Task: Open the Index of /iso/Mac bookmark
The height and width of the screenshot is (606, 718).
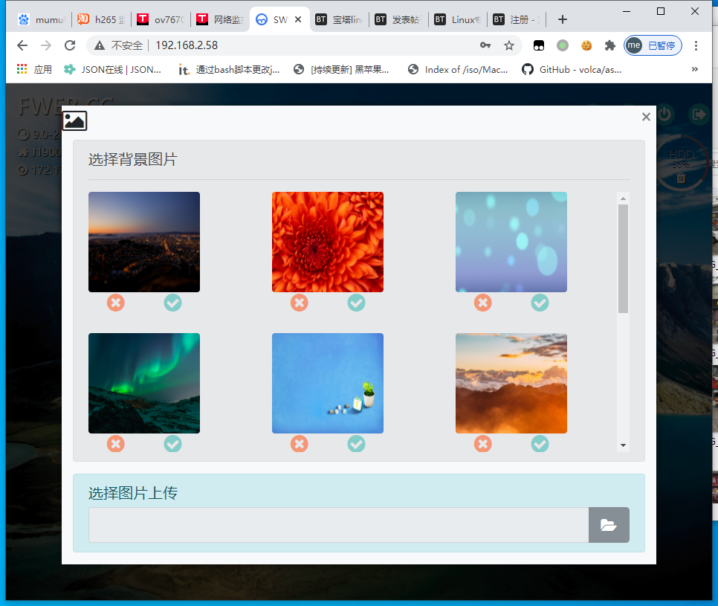Action: coord(458,70)
